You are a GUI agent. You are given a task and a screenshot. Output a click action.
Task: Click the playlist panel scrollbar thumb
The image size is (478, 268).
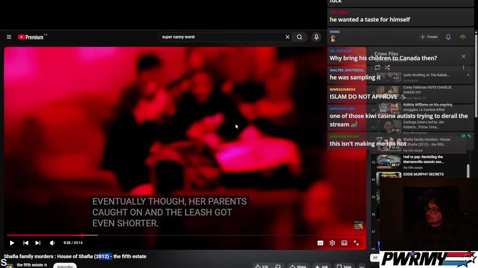(468, 171)
